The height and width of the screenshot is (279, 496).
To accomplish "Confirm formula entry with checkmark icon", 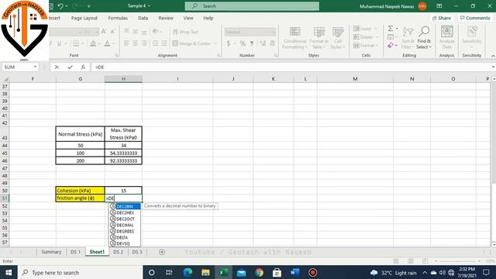I will tap(70, 67).
